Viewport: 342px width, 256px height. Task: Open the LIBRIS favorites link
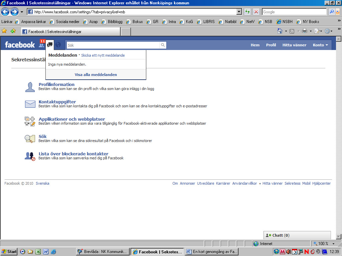coord(206,22)
